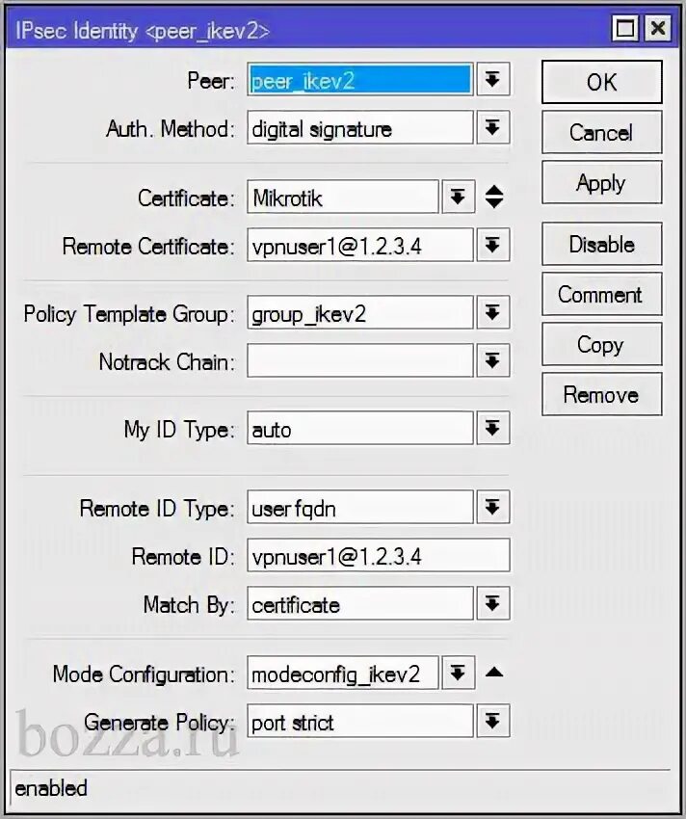Open the My ID Type dropdown
The height and width of the screenshot is (819, 686).
492,429
